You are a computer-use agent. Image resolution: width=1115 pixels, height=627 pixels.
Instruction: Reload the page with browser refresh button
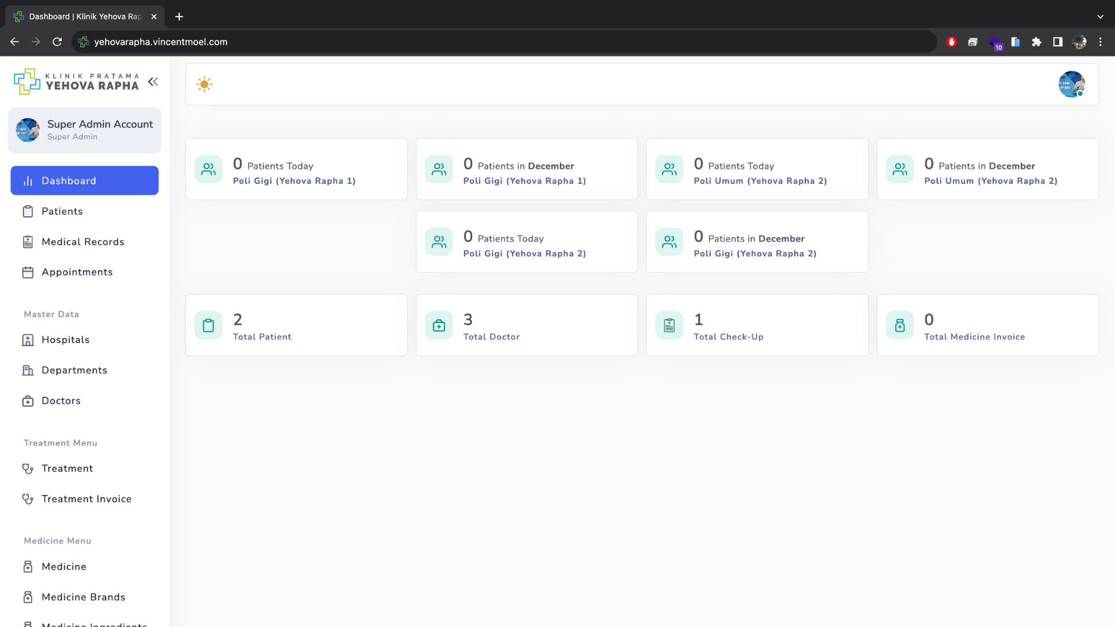57,42
